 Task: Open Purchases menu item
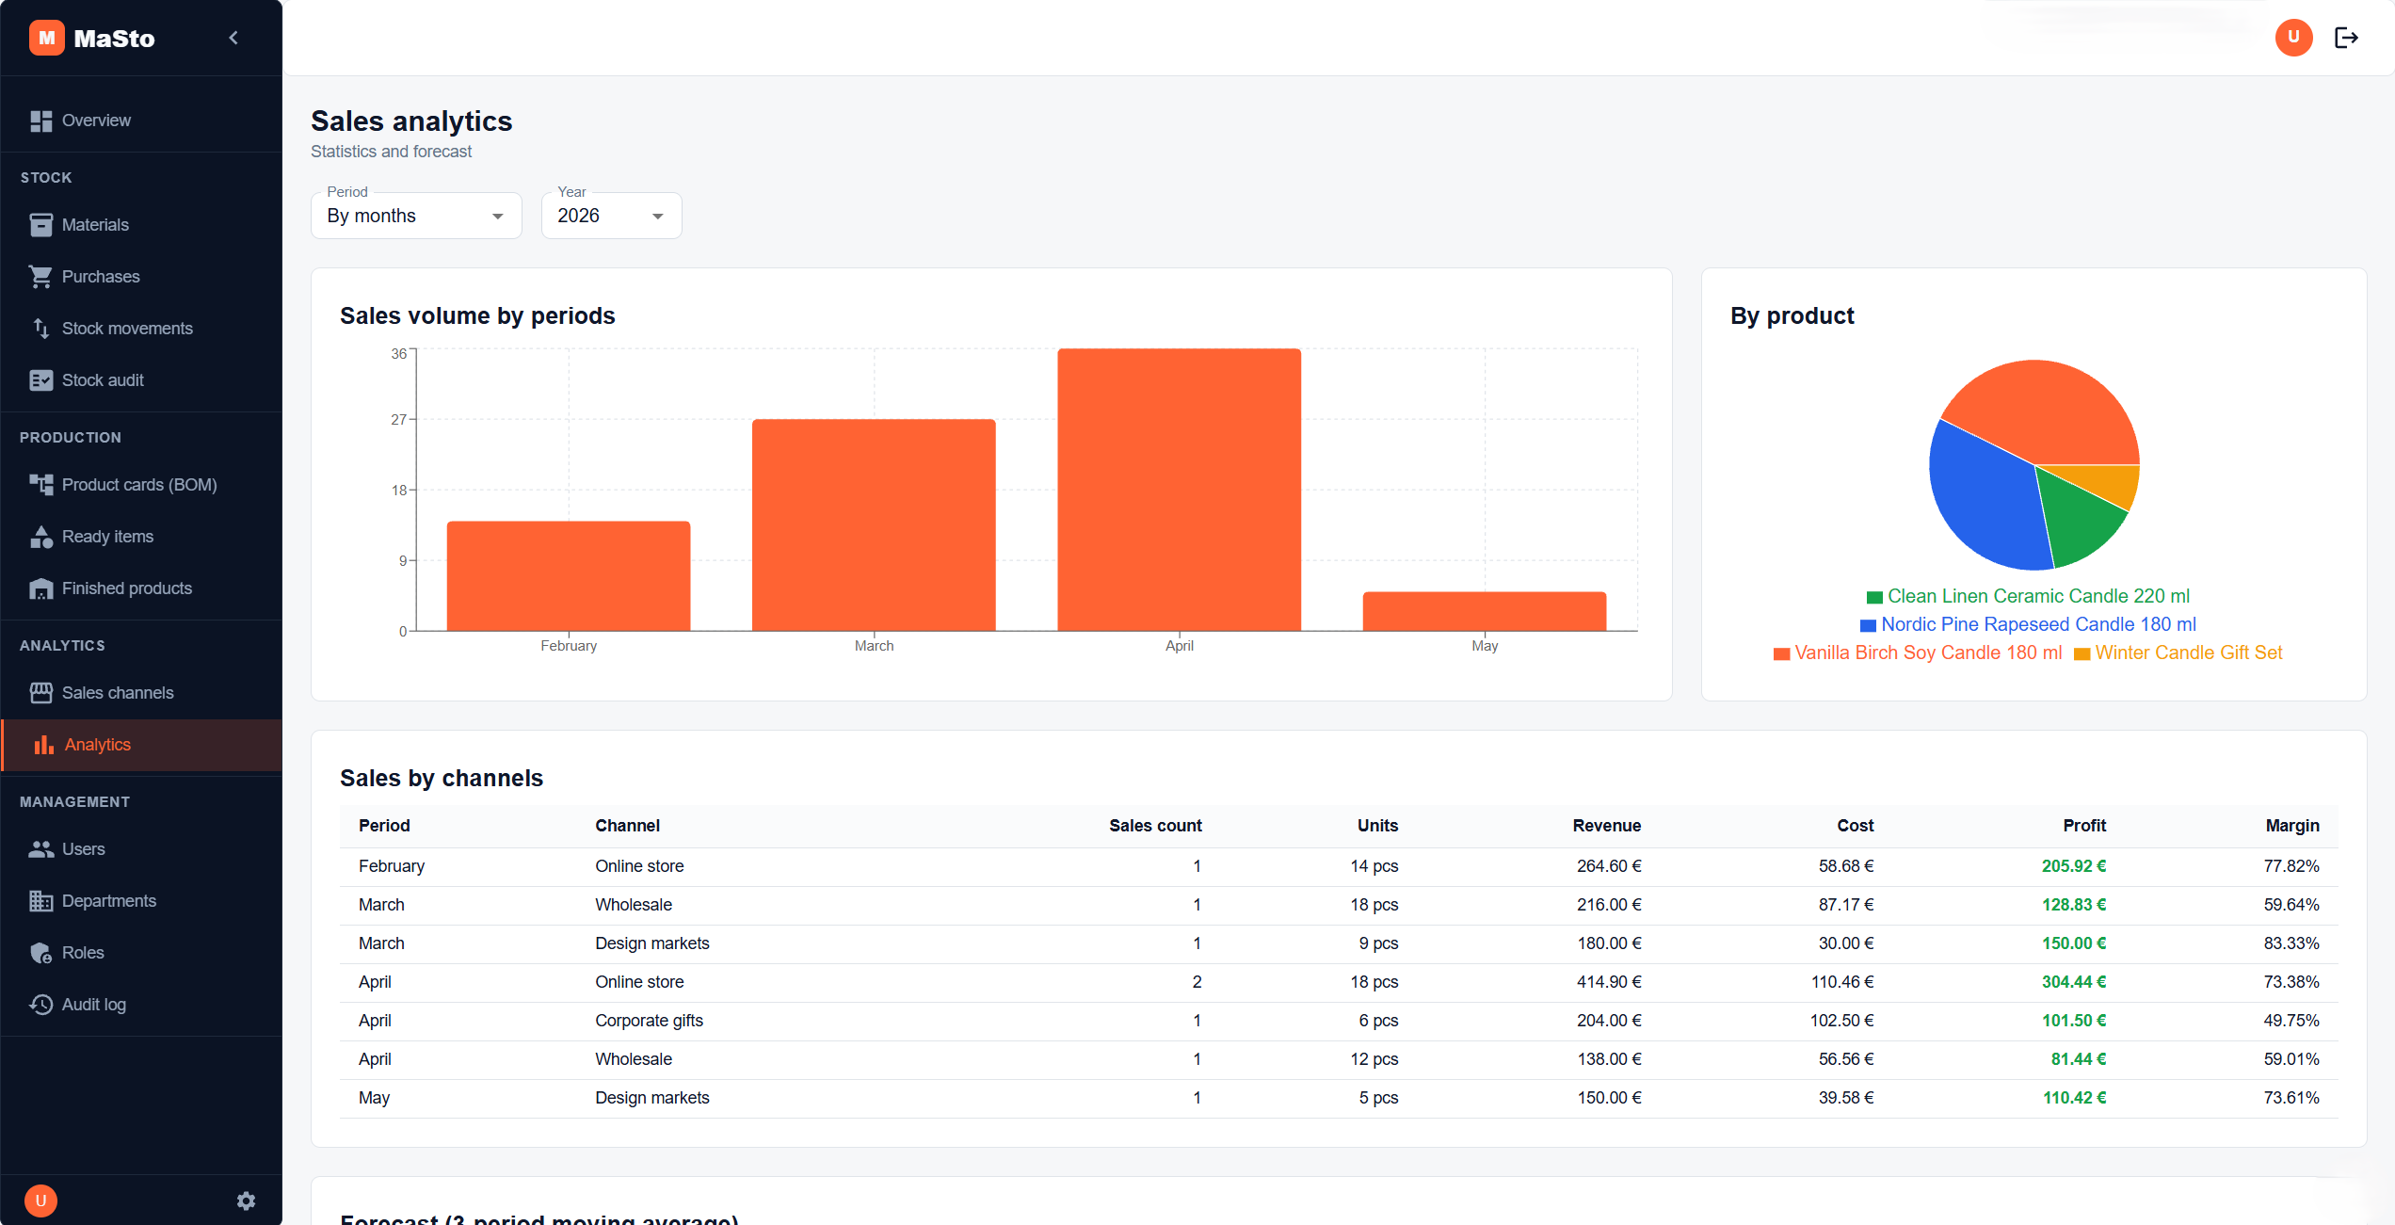pos(141,277)
